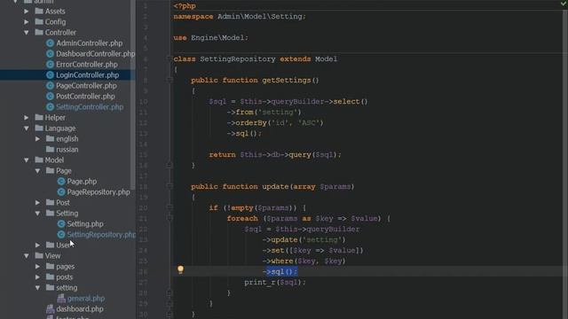
Task: Open dashboard.php view file
Action: pyautogui.click(x=80, y=309)
